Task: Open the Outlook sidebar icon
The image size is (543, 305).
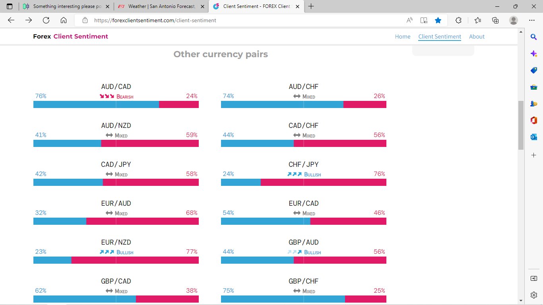Action: (x=534, y=137)
